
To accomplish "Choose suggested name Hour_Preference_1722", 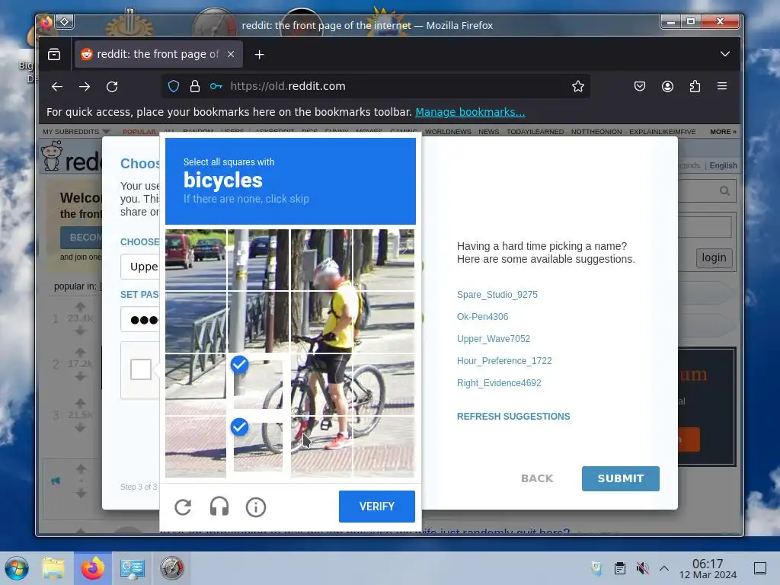I will click(504, 360).
